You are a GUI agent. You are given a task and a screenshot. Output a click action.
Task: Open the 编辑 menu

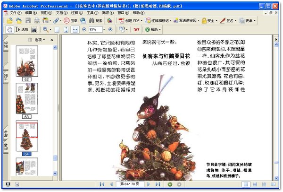click(31, 13)
